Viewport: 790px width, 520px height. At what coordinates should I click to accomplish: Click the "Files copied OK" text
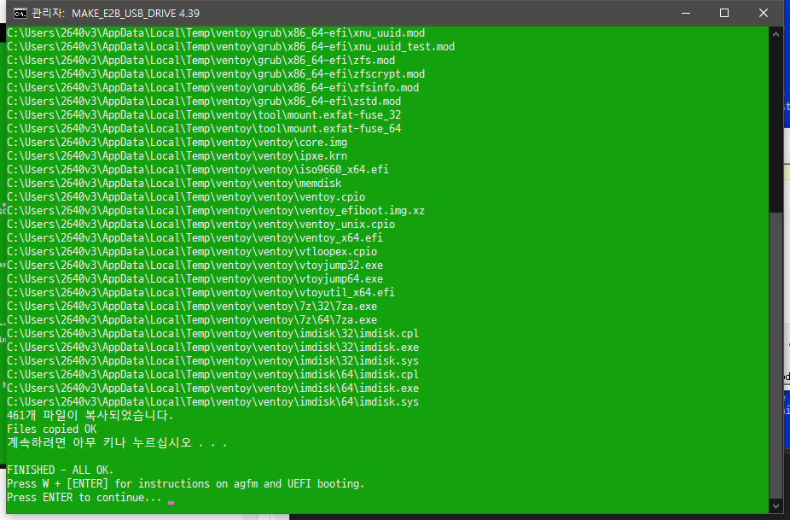pos(51,429)
